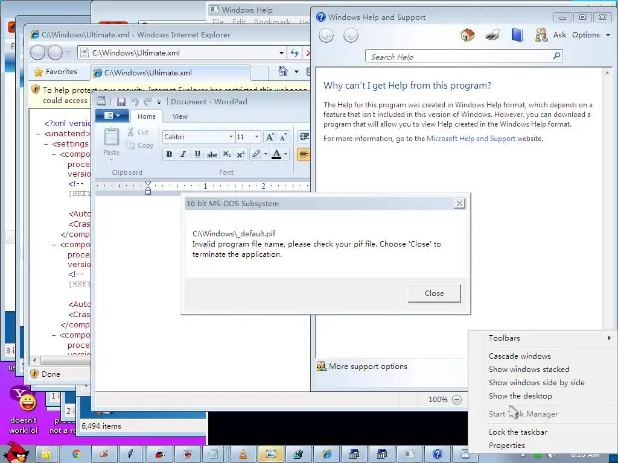
Task: Open the address bar dropdown in Internet Explorer
Action: [281, 53]
